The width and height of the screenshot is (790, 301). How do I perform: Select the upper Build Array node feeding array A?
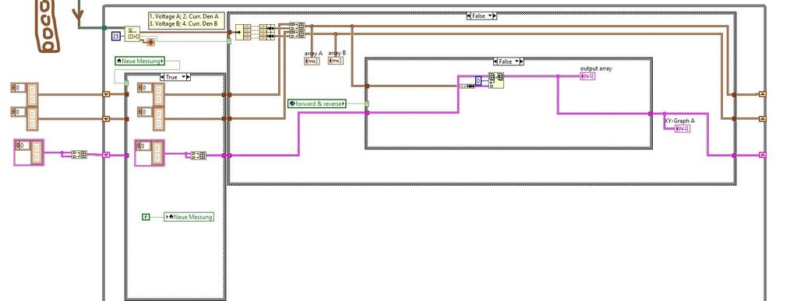[x=298, y=26]
